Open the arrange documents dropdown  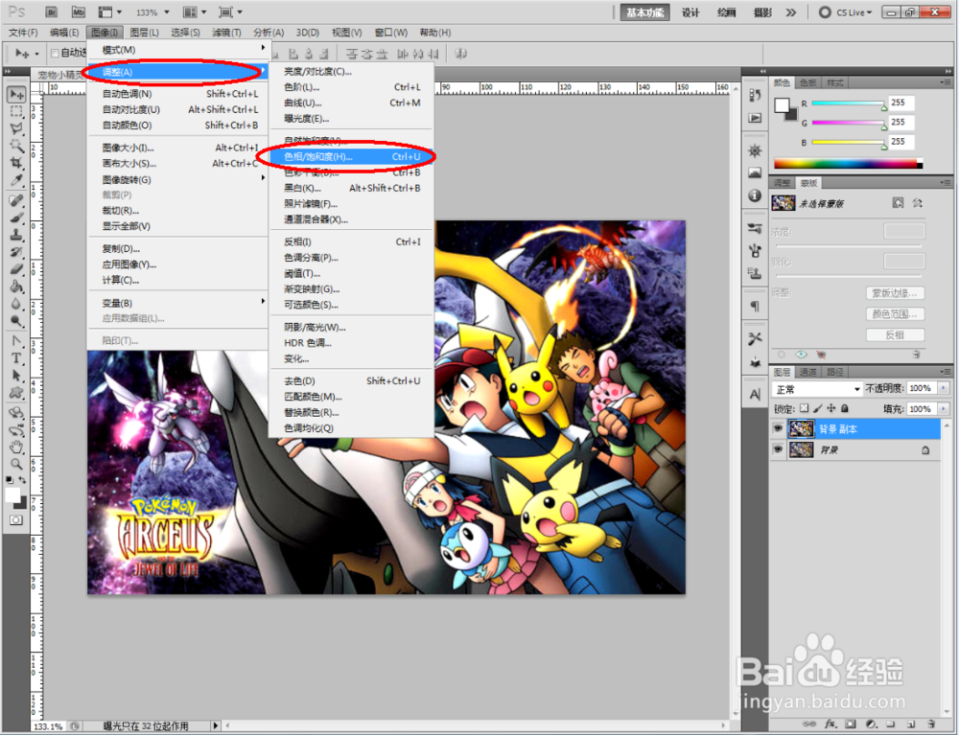pos(195,11)
